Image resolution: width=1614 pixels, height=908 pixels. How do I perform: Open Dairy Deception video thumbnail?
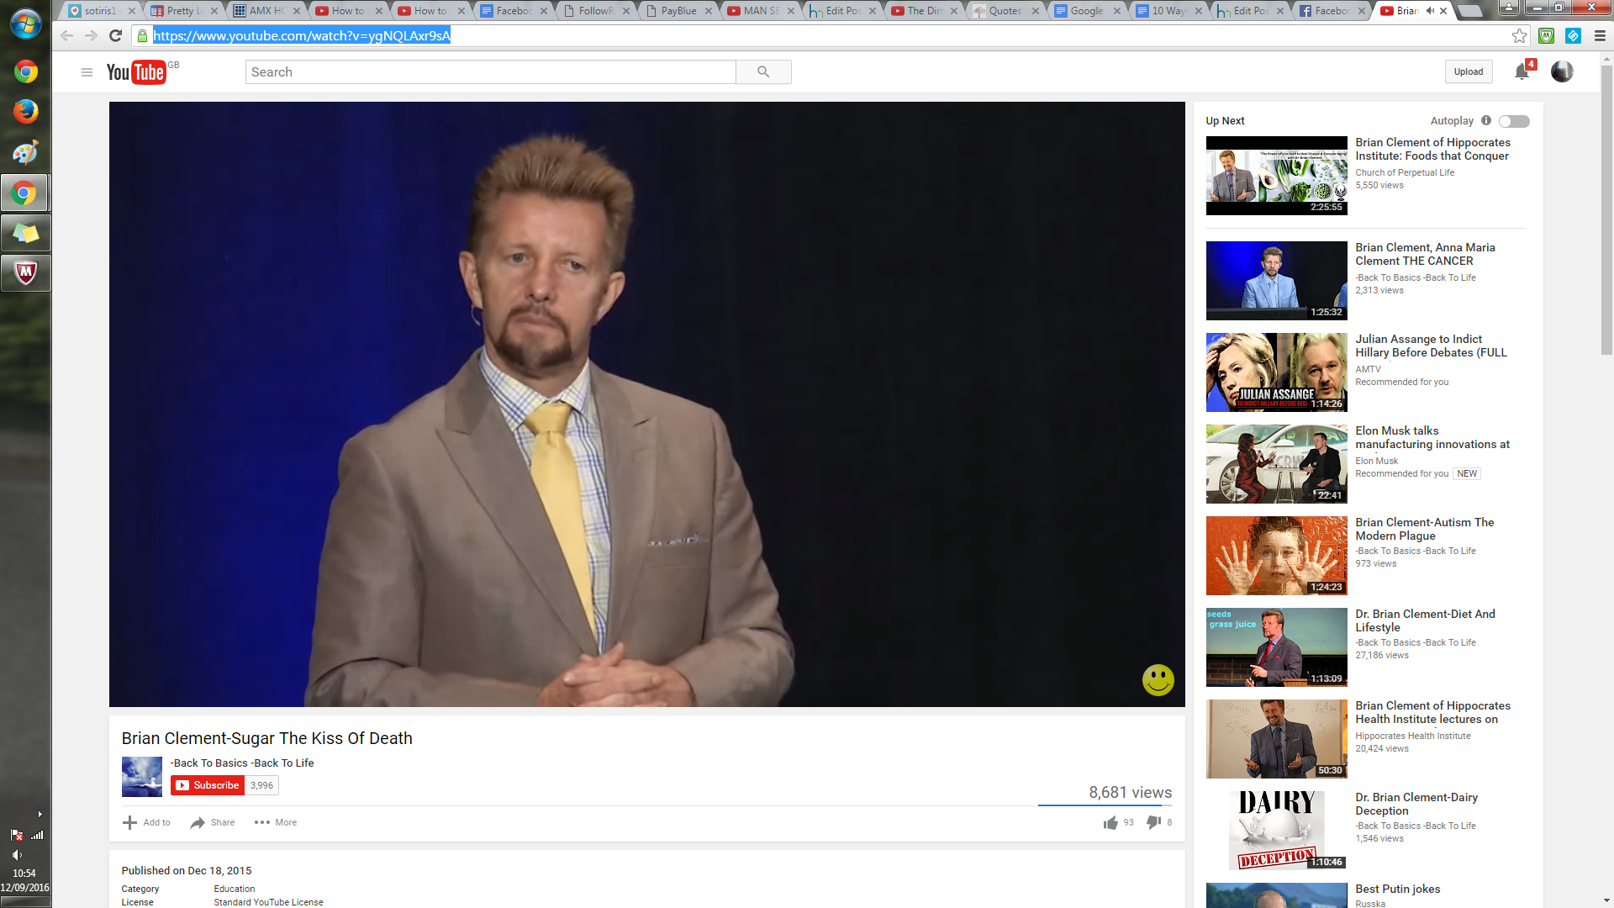(1276, 831)
